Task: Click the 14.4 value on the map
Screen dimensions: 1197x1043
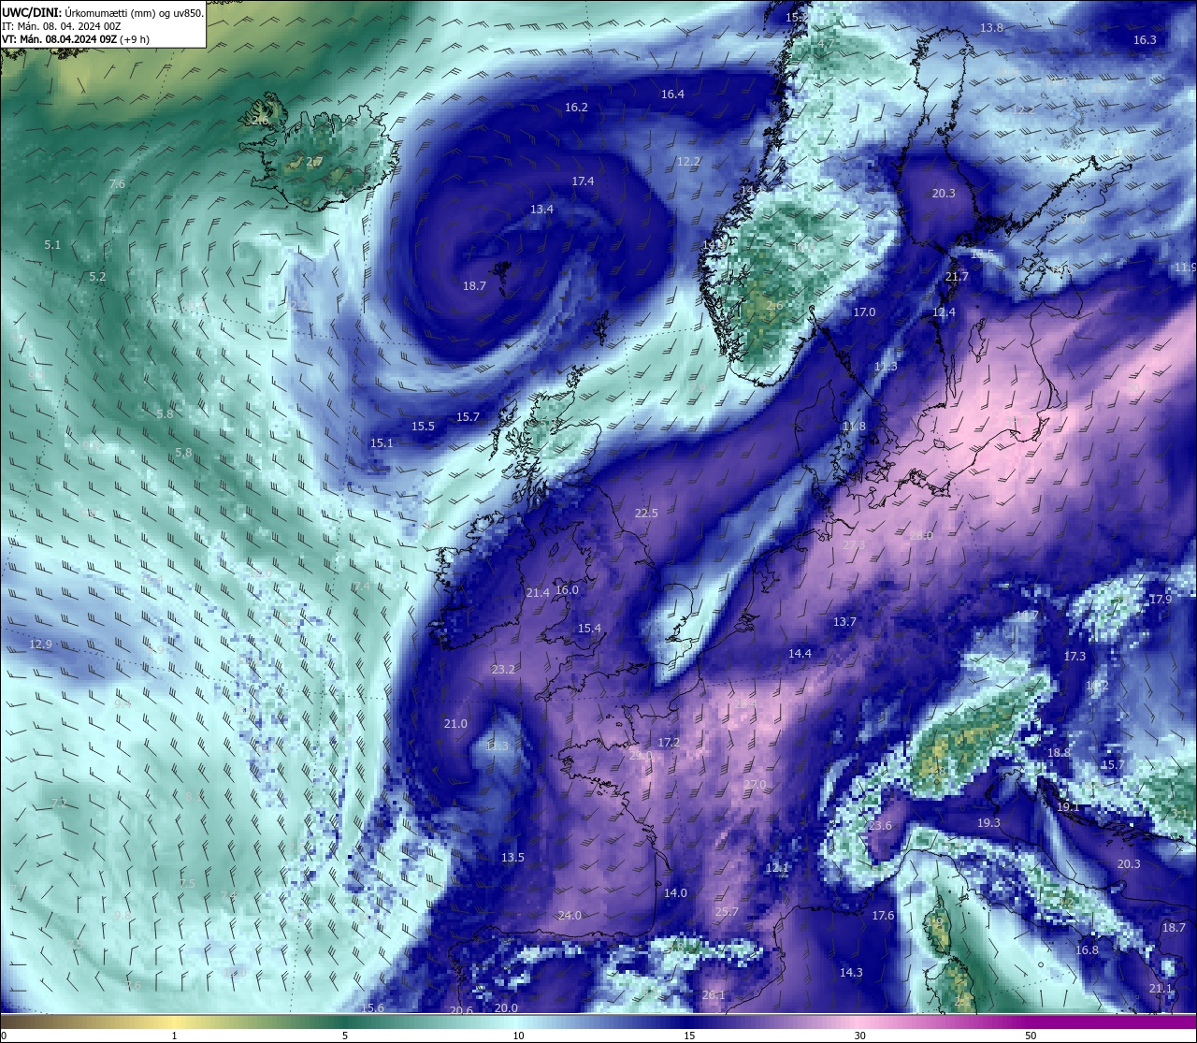Action: 800,654
